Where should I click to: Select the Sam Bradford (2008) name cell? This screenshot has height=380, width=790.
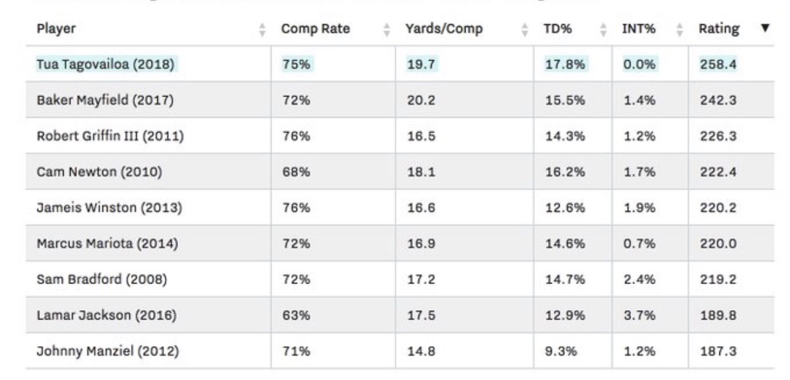102,279
